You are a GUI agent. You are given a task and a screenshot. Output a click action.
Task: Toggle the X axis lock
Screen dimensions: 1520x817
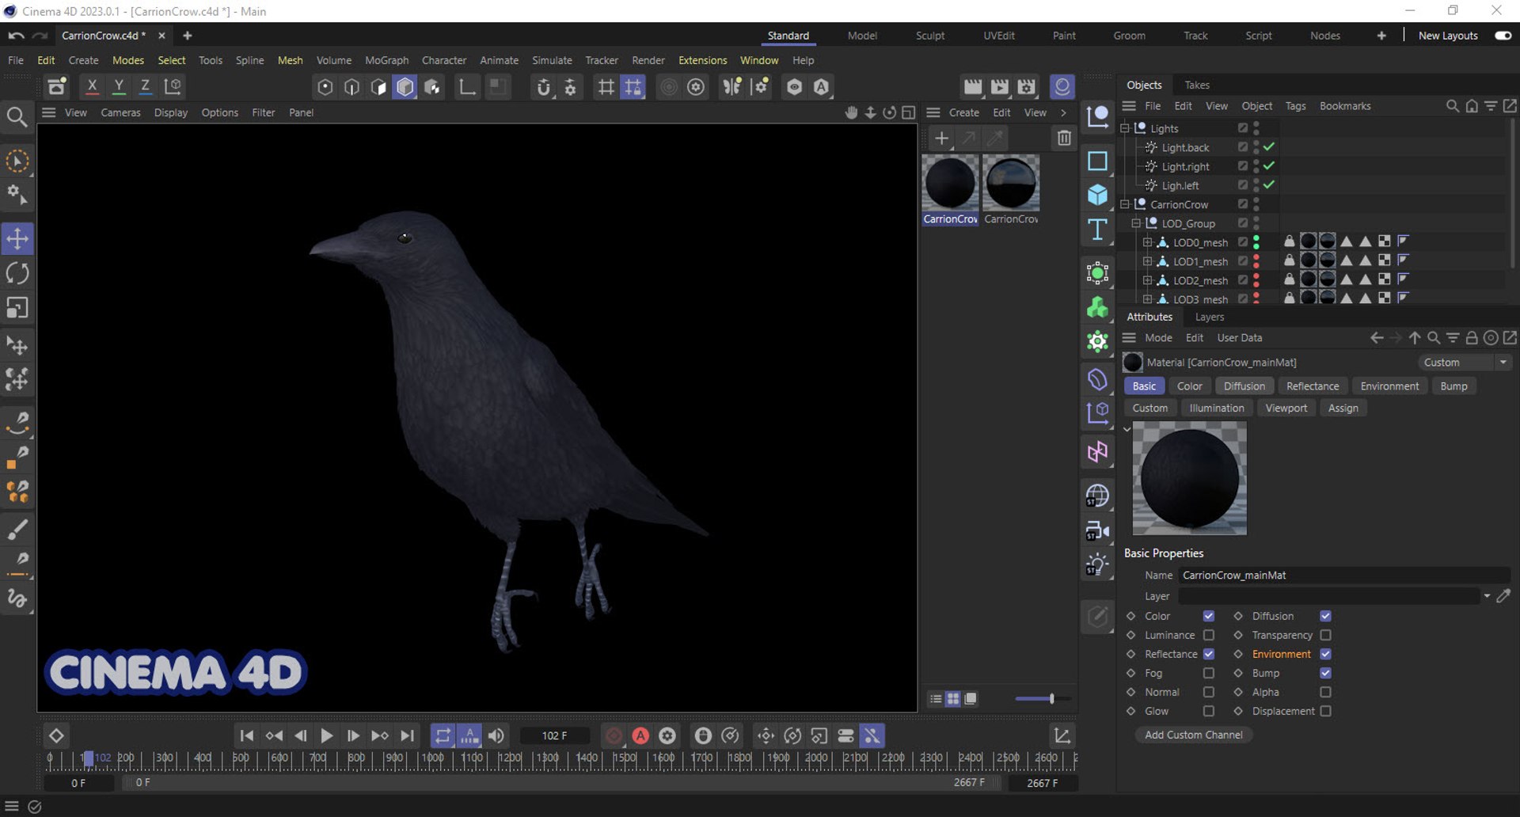[92, 86]
